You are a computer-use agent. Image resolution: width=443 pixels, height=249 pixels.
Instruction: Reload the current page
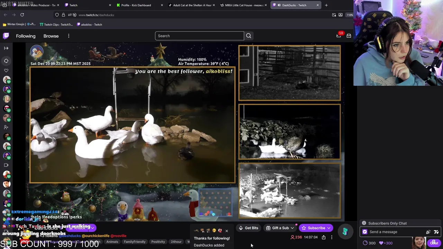coord(22,15)
